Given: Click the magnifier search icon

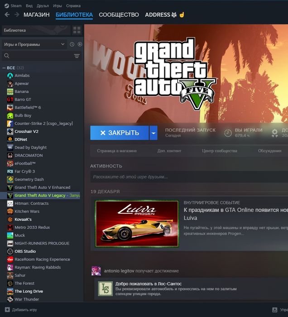Looking at the screenshot, I should click(x=7, y=56).
